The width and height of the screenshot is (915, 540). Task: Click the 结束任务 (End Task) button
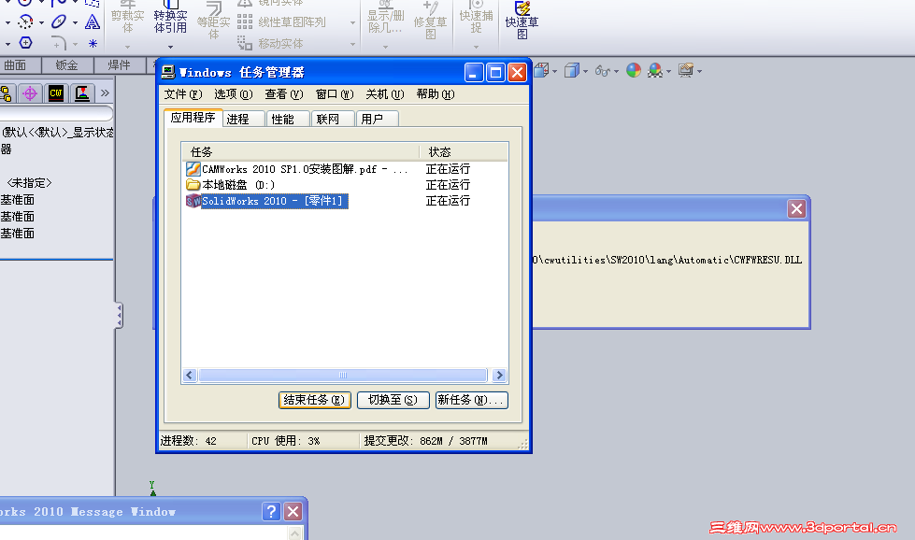[x=315, y=399]
